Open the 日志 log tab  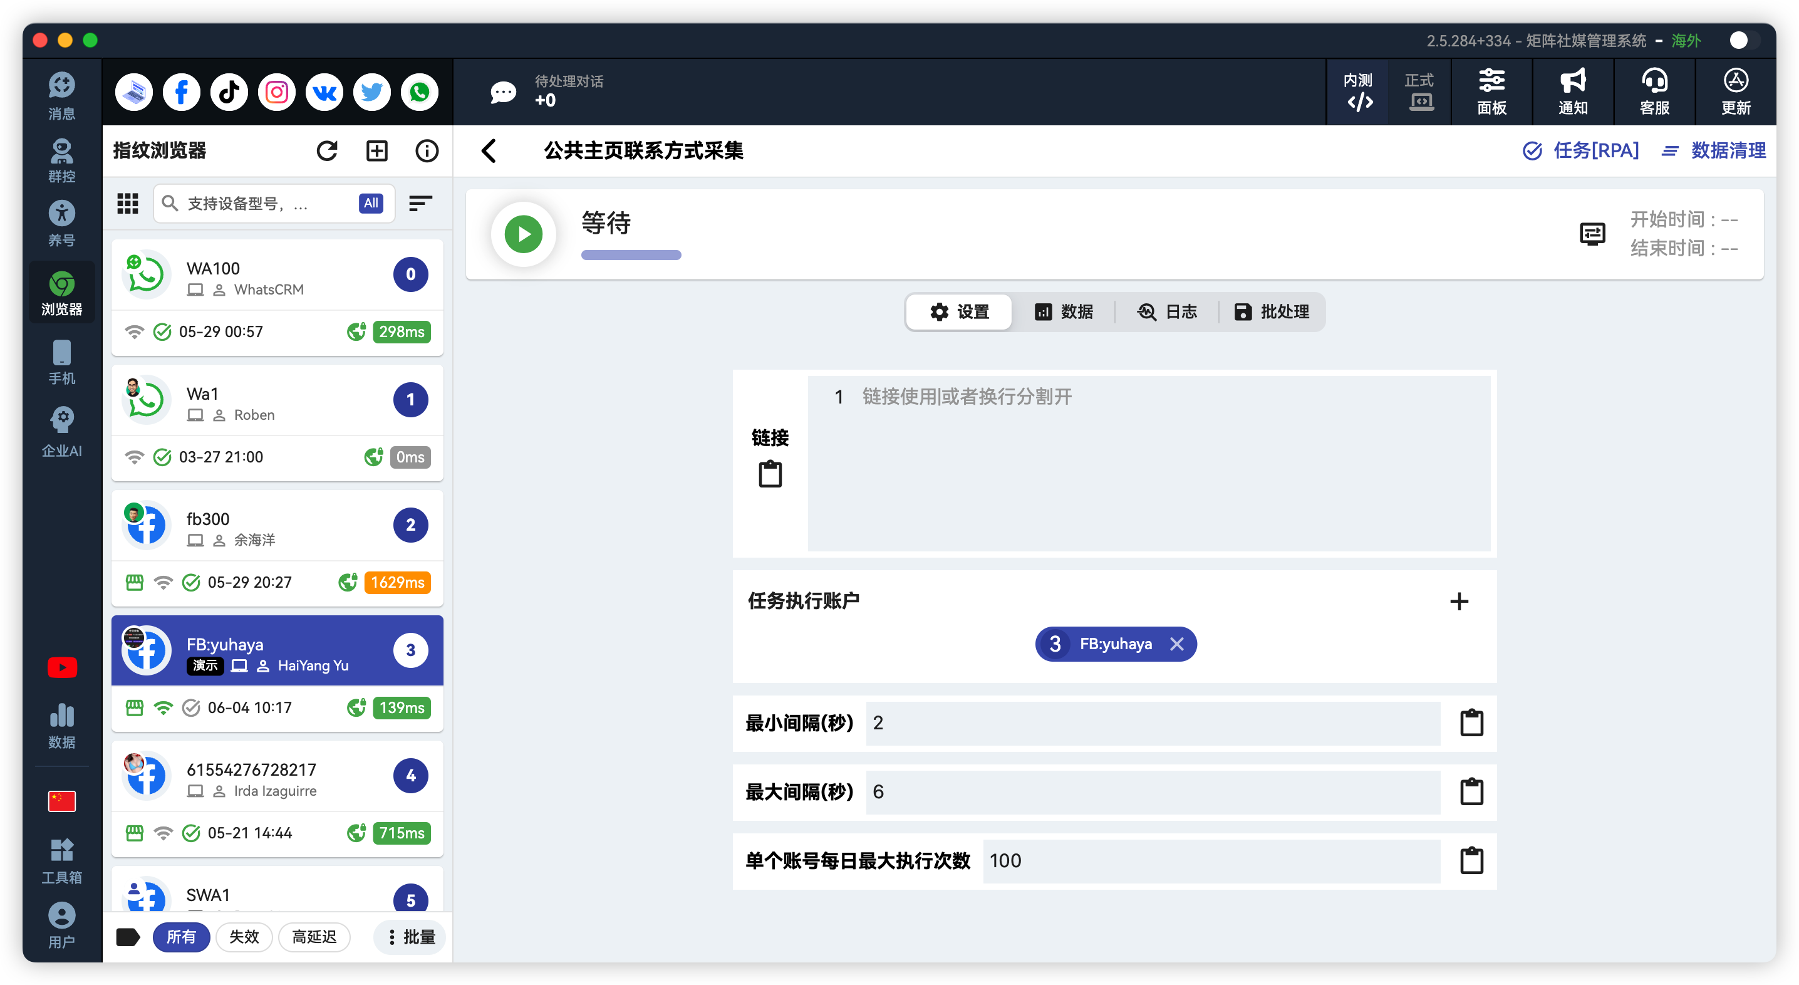(x=1168, y=311)
